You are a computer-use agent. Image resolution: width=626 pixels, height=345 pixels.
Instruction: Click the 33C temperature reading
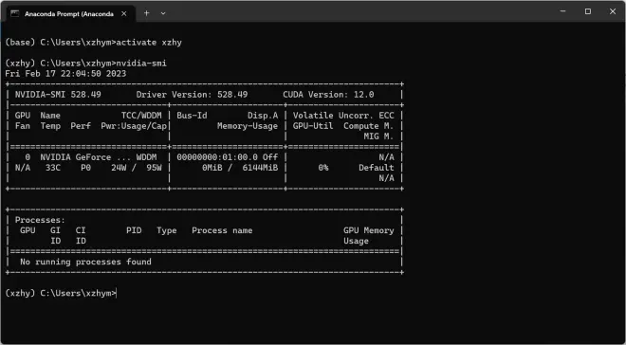[53, 168]
